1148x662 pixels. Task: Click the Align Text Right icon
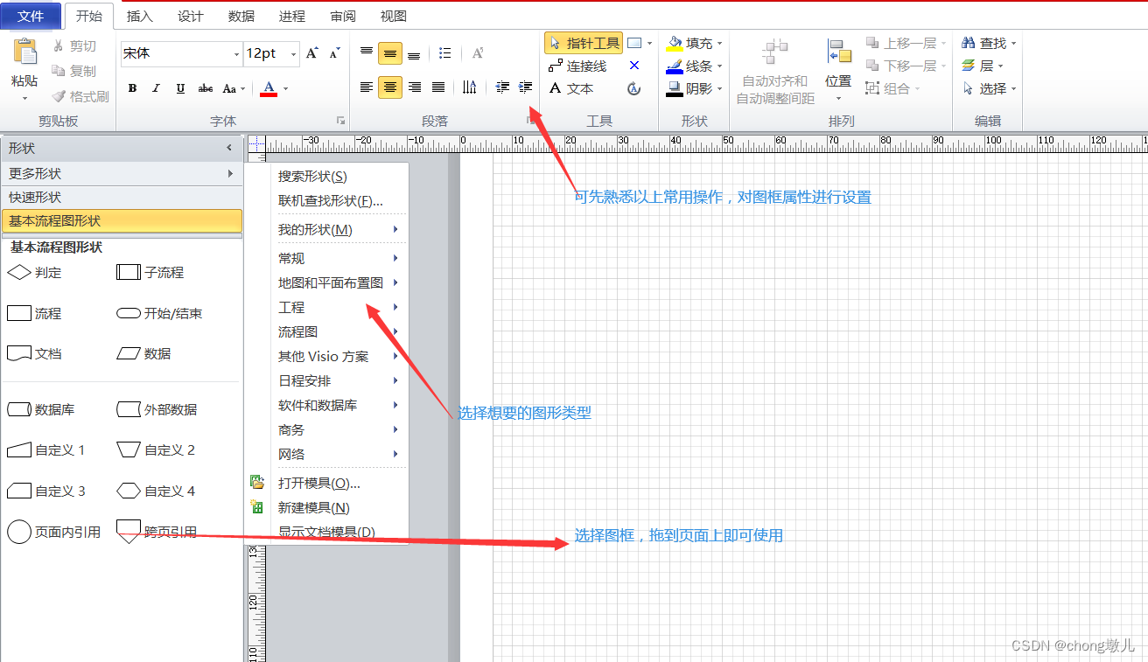pyautogui.click(x=415, y=87)
